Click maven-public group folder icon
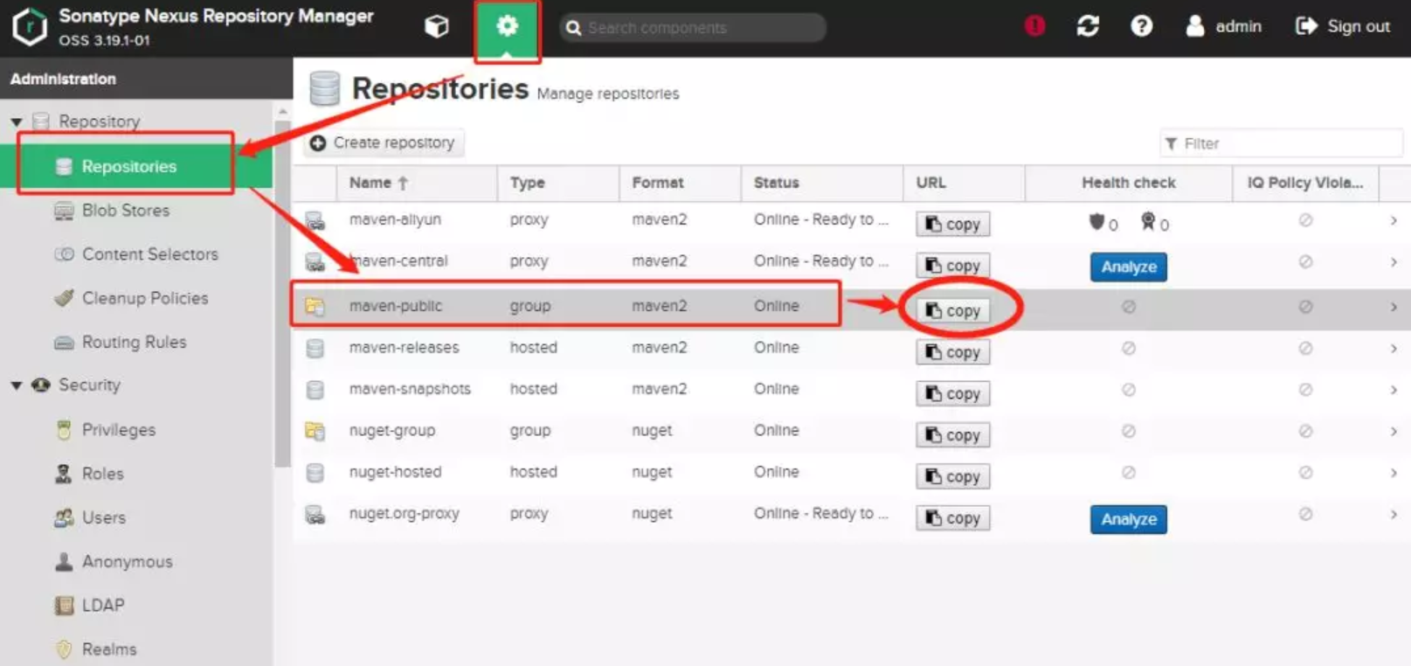 click(315, 306)
